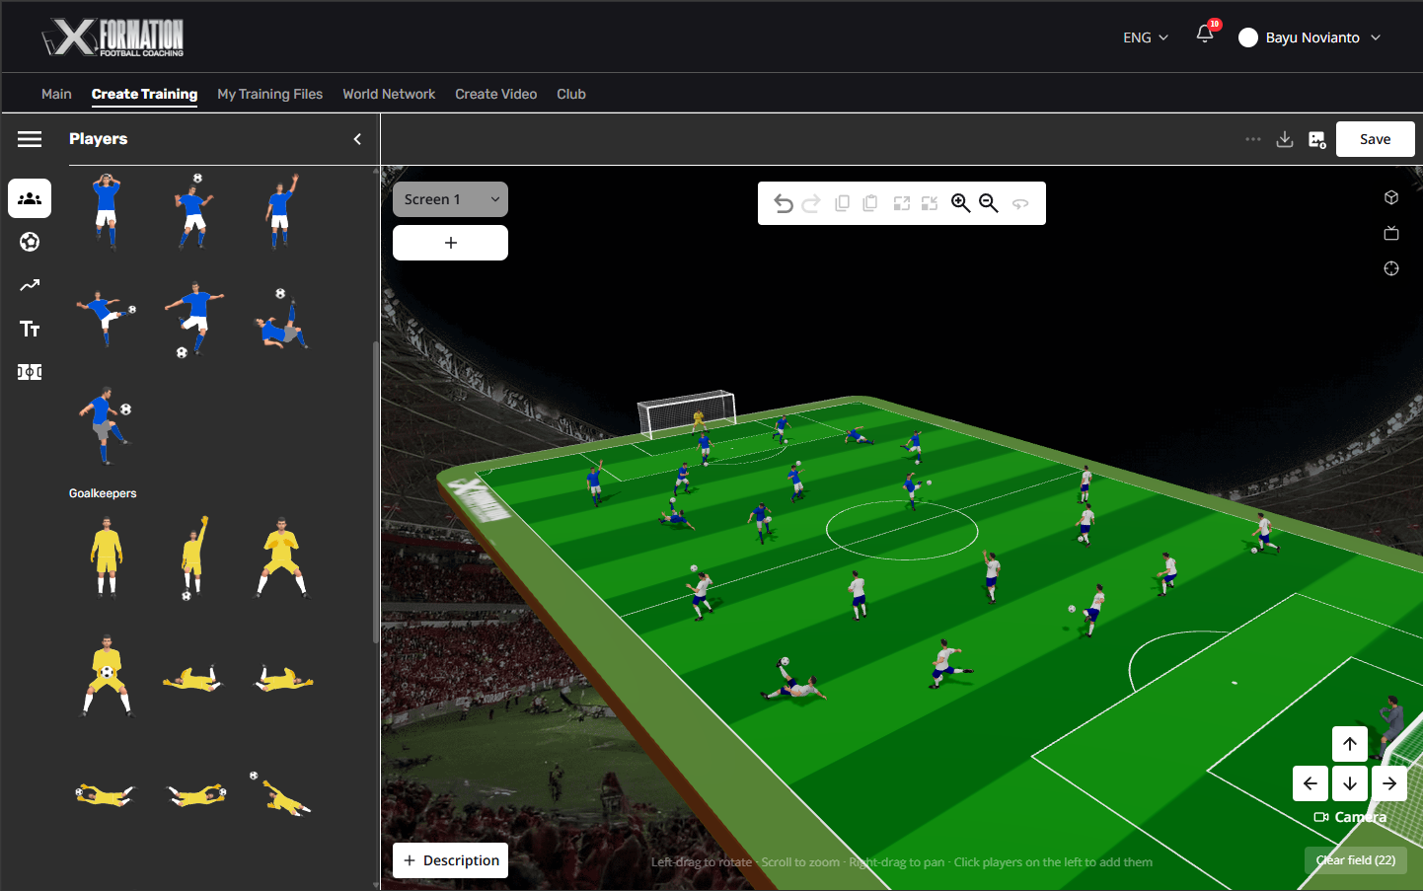Image resolution: width=1423 pixels, height=891 pixels.
Task: Clear the field of 22 objects
Action: 1356,860
